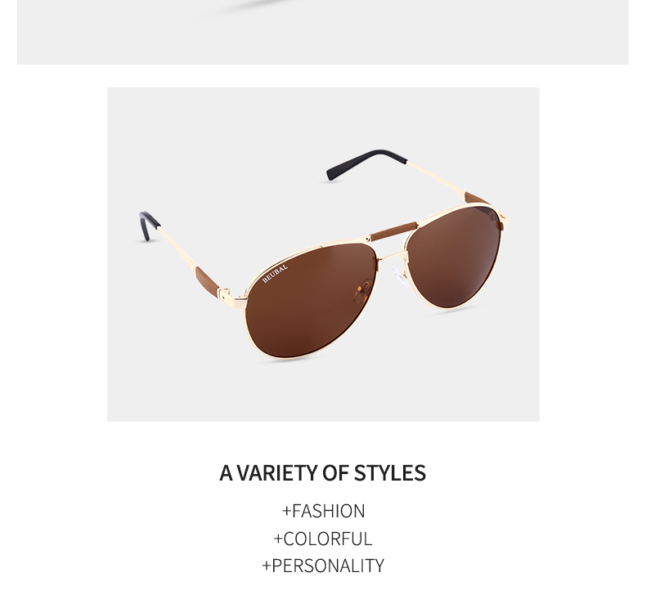Screen dimensions: 646x595
Task: Click the +FASHION text
Action: click(x=324, y=511)
